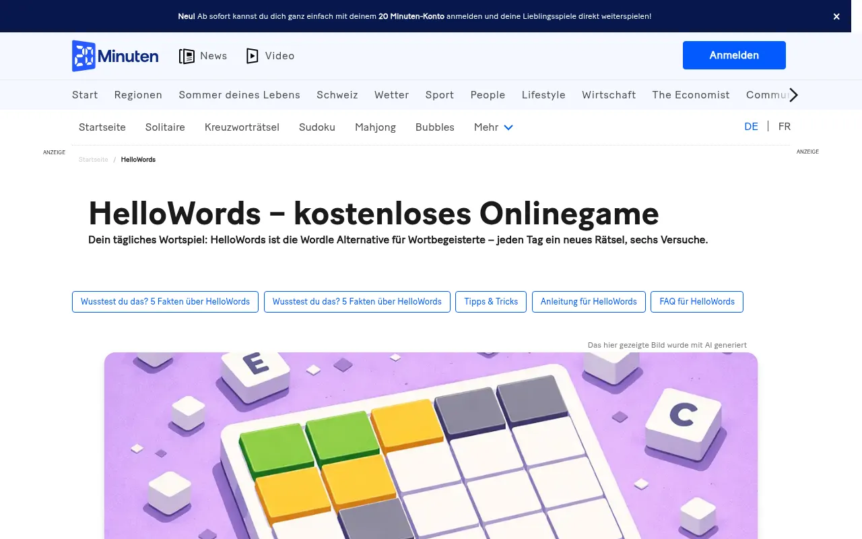The image size is (862, 539).
Task: Close the top announcement banner
Action: pos(836,16)
